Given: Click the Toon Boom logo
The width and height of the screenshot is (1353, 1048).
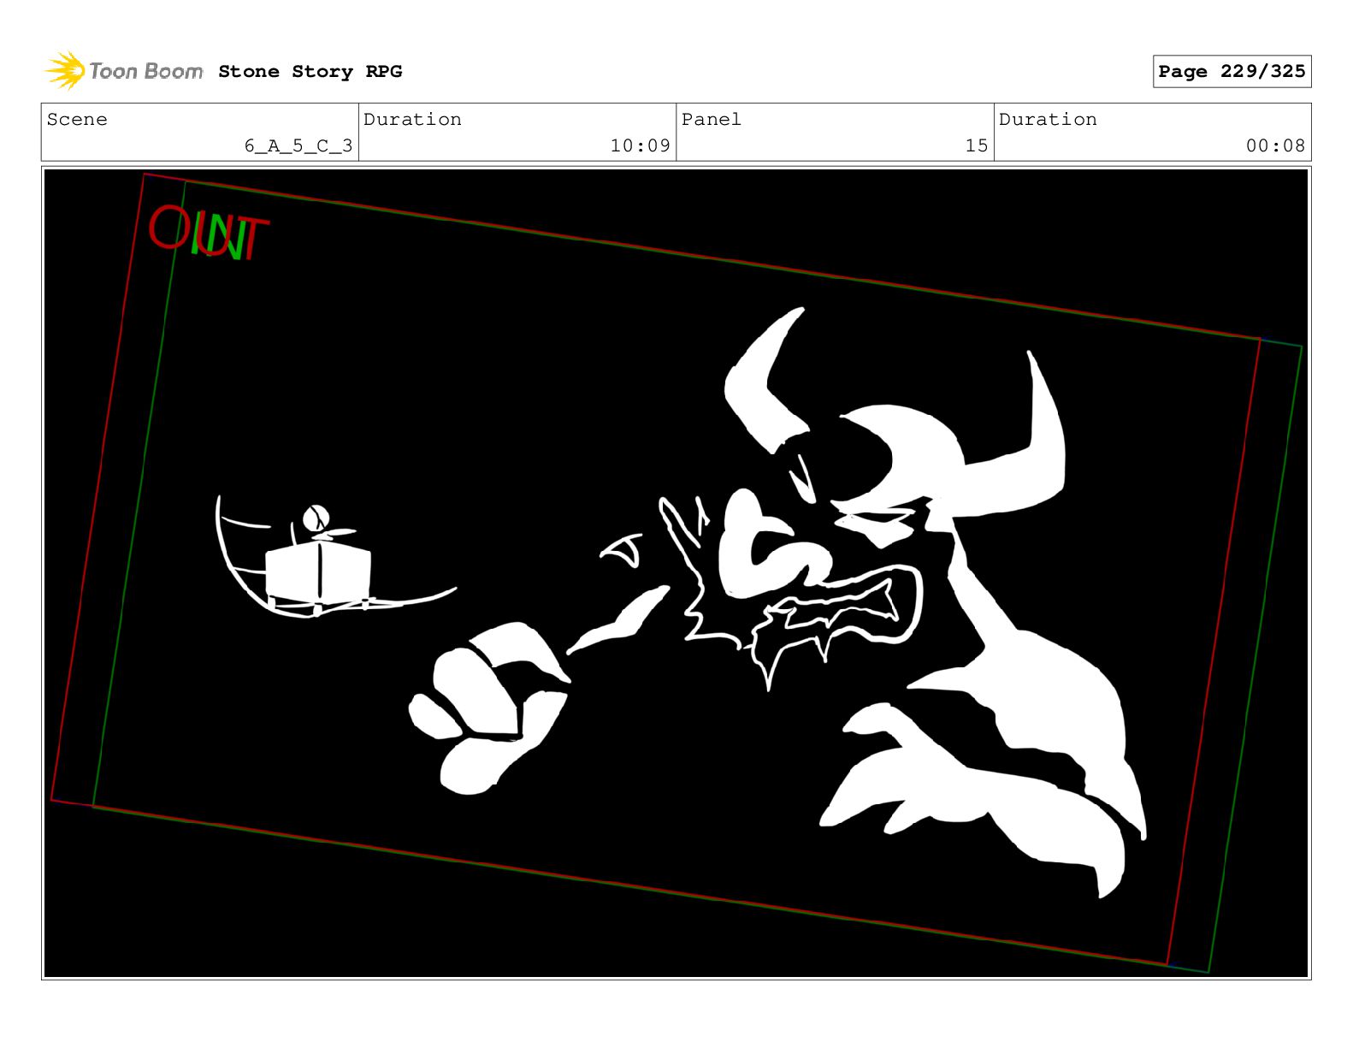Looking at the screenshot, I should 123,71.
